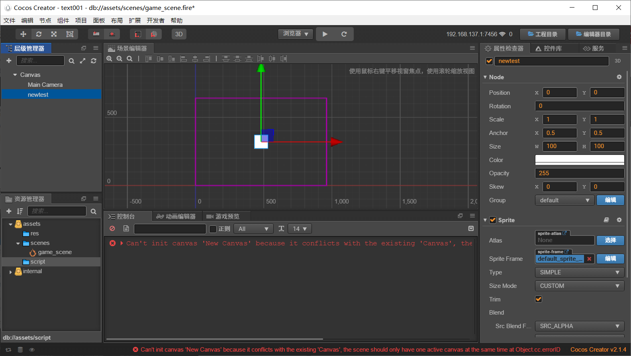This screenshot has width=631, height=356.
Task: Open the console log type All dropdown
Action: click(253, 229)
